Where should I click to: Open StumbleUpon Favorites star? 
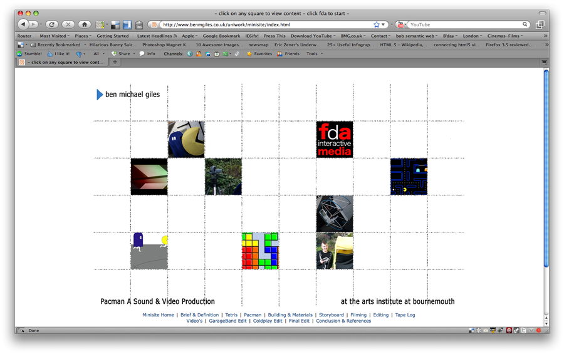pyautogui.click(x=259, y=54)
